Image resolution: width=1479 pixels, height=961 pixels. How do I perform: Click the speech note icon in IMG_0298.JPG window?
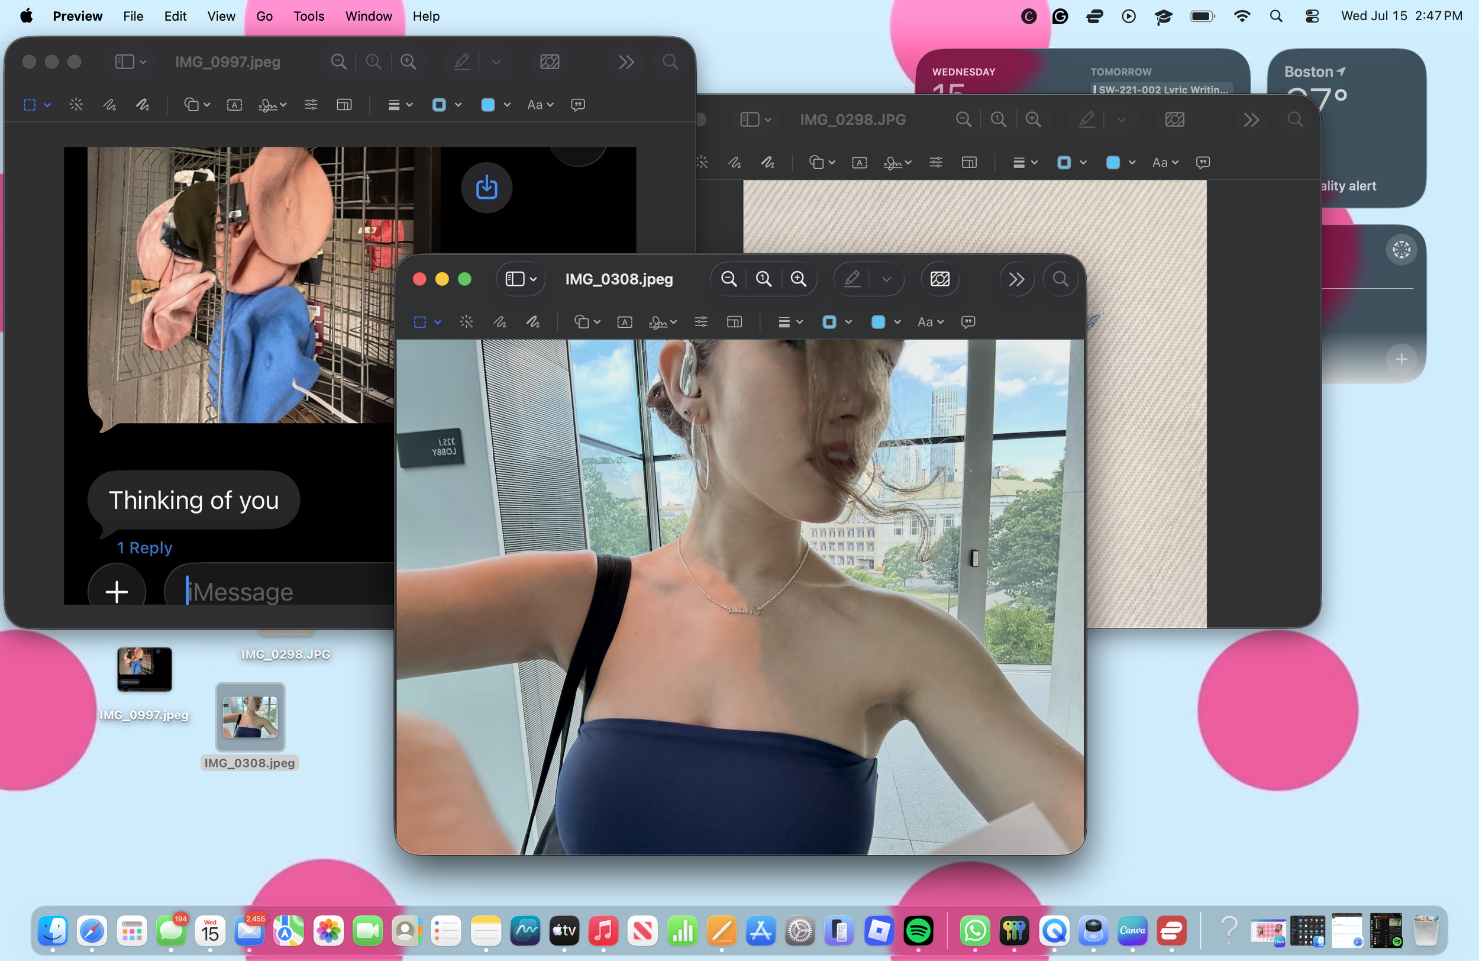(1203, 162)
